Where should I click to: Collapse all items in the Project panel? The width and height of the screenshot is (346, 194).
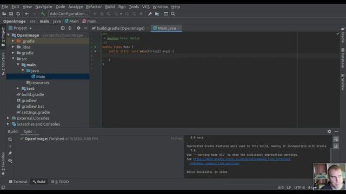(70, 28)
